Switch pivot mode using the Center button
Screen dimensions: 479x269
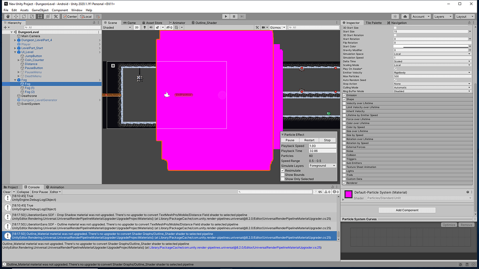coord(70,17)
